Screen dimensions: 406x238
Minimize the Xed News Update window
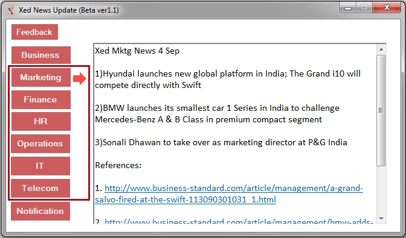(x=348, y=8)
